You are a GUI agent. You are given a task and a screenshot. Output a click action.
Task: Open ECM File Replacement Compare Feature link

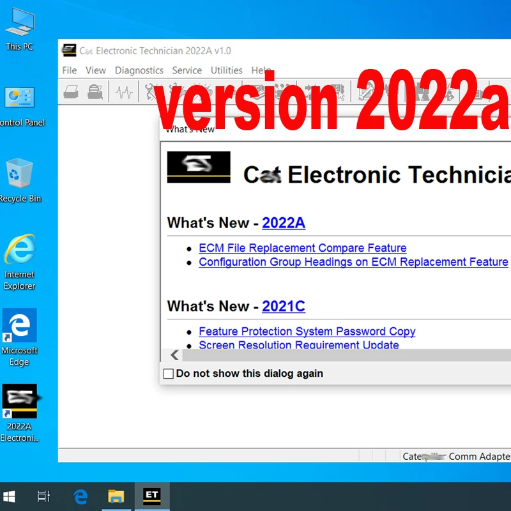(x=302, y=248)
